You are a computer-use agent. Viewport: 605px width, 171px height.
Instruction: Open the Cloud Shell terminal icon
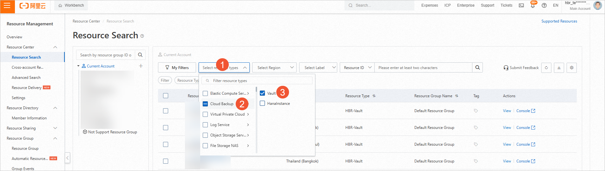(521, 5)
